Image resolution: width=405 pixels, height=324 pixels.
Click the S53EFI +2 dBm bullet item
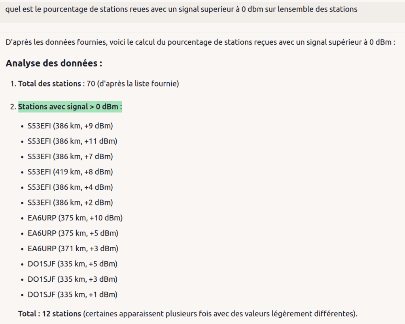(x=70, y=202)
